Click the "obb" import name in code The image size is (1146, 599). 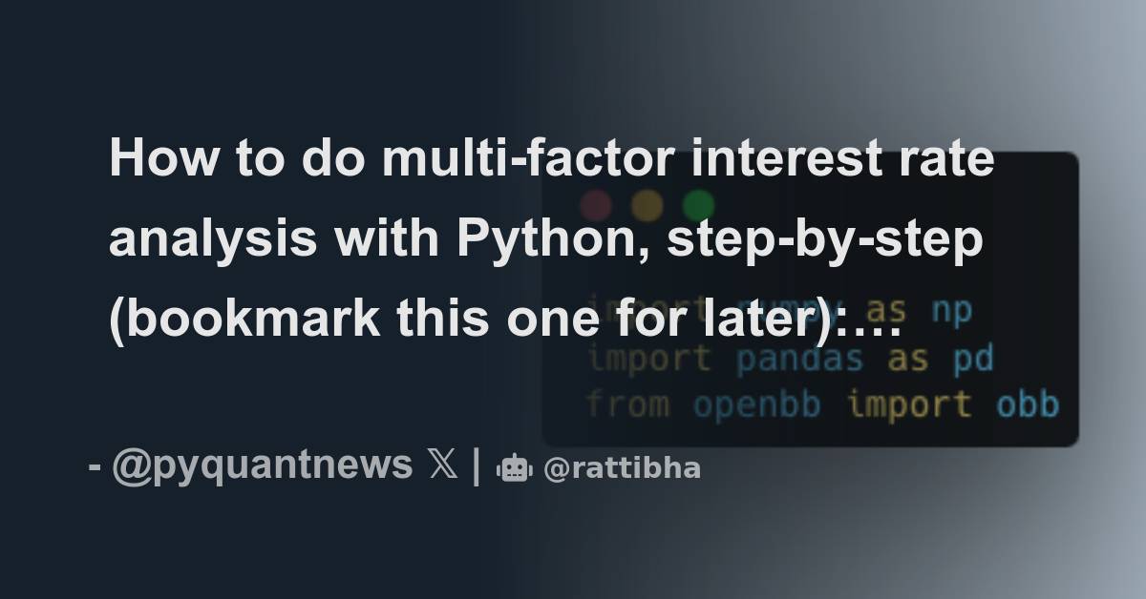click(x=1028, y=404)
